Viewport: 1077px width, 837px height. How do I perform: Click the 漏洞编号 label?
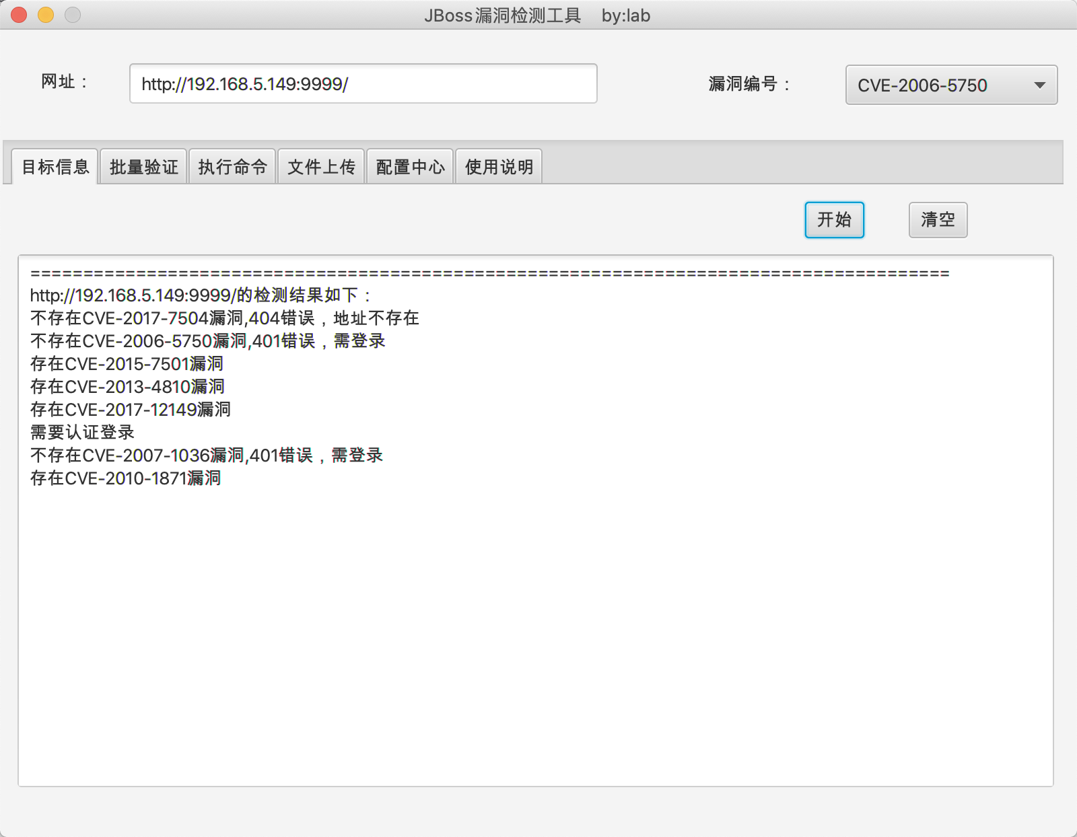749,84
